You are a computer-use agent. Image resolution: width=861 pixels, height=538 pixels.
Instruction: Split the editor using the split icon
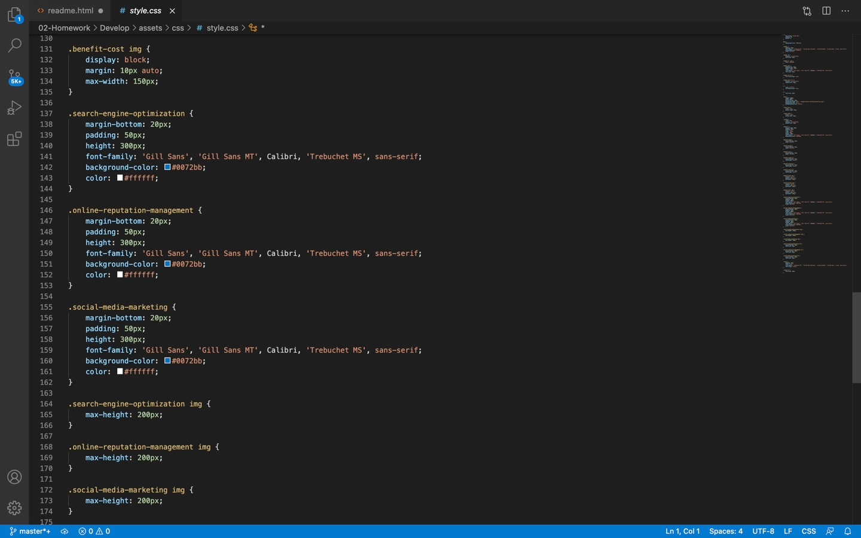[826, 10]
